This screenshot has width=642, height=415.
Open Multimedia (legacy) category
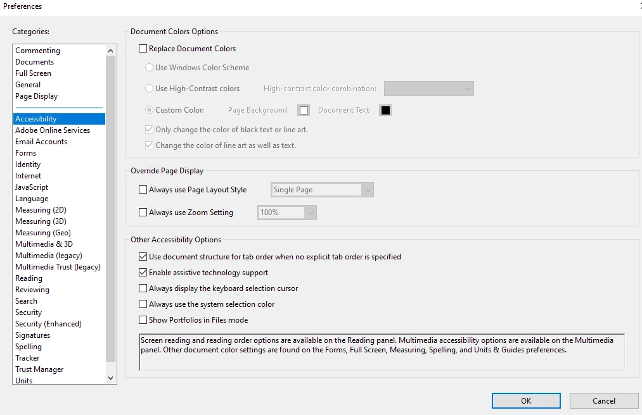59,256
